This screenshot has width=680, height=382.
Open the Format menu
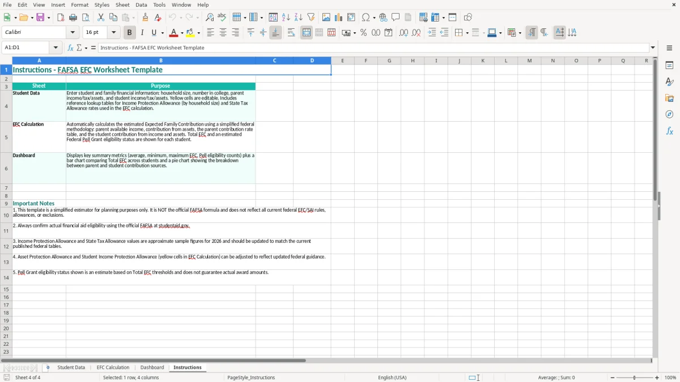pyautogui.click(x=79, y=5)
